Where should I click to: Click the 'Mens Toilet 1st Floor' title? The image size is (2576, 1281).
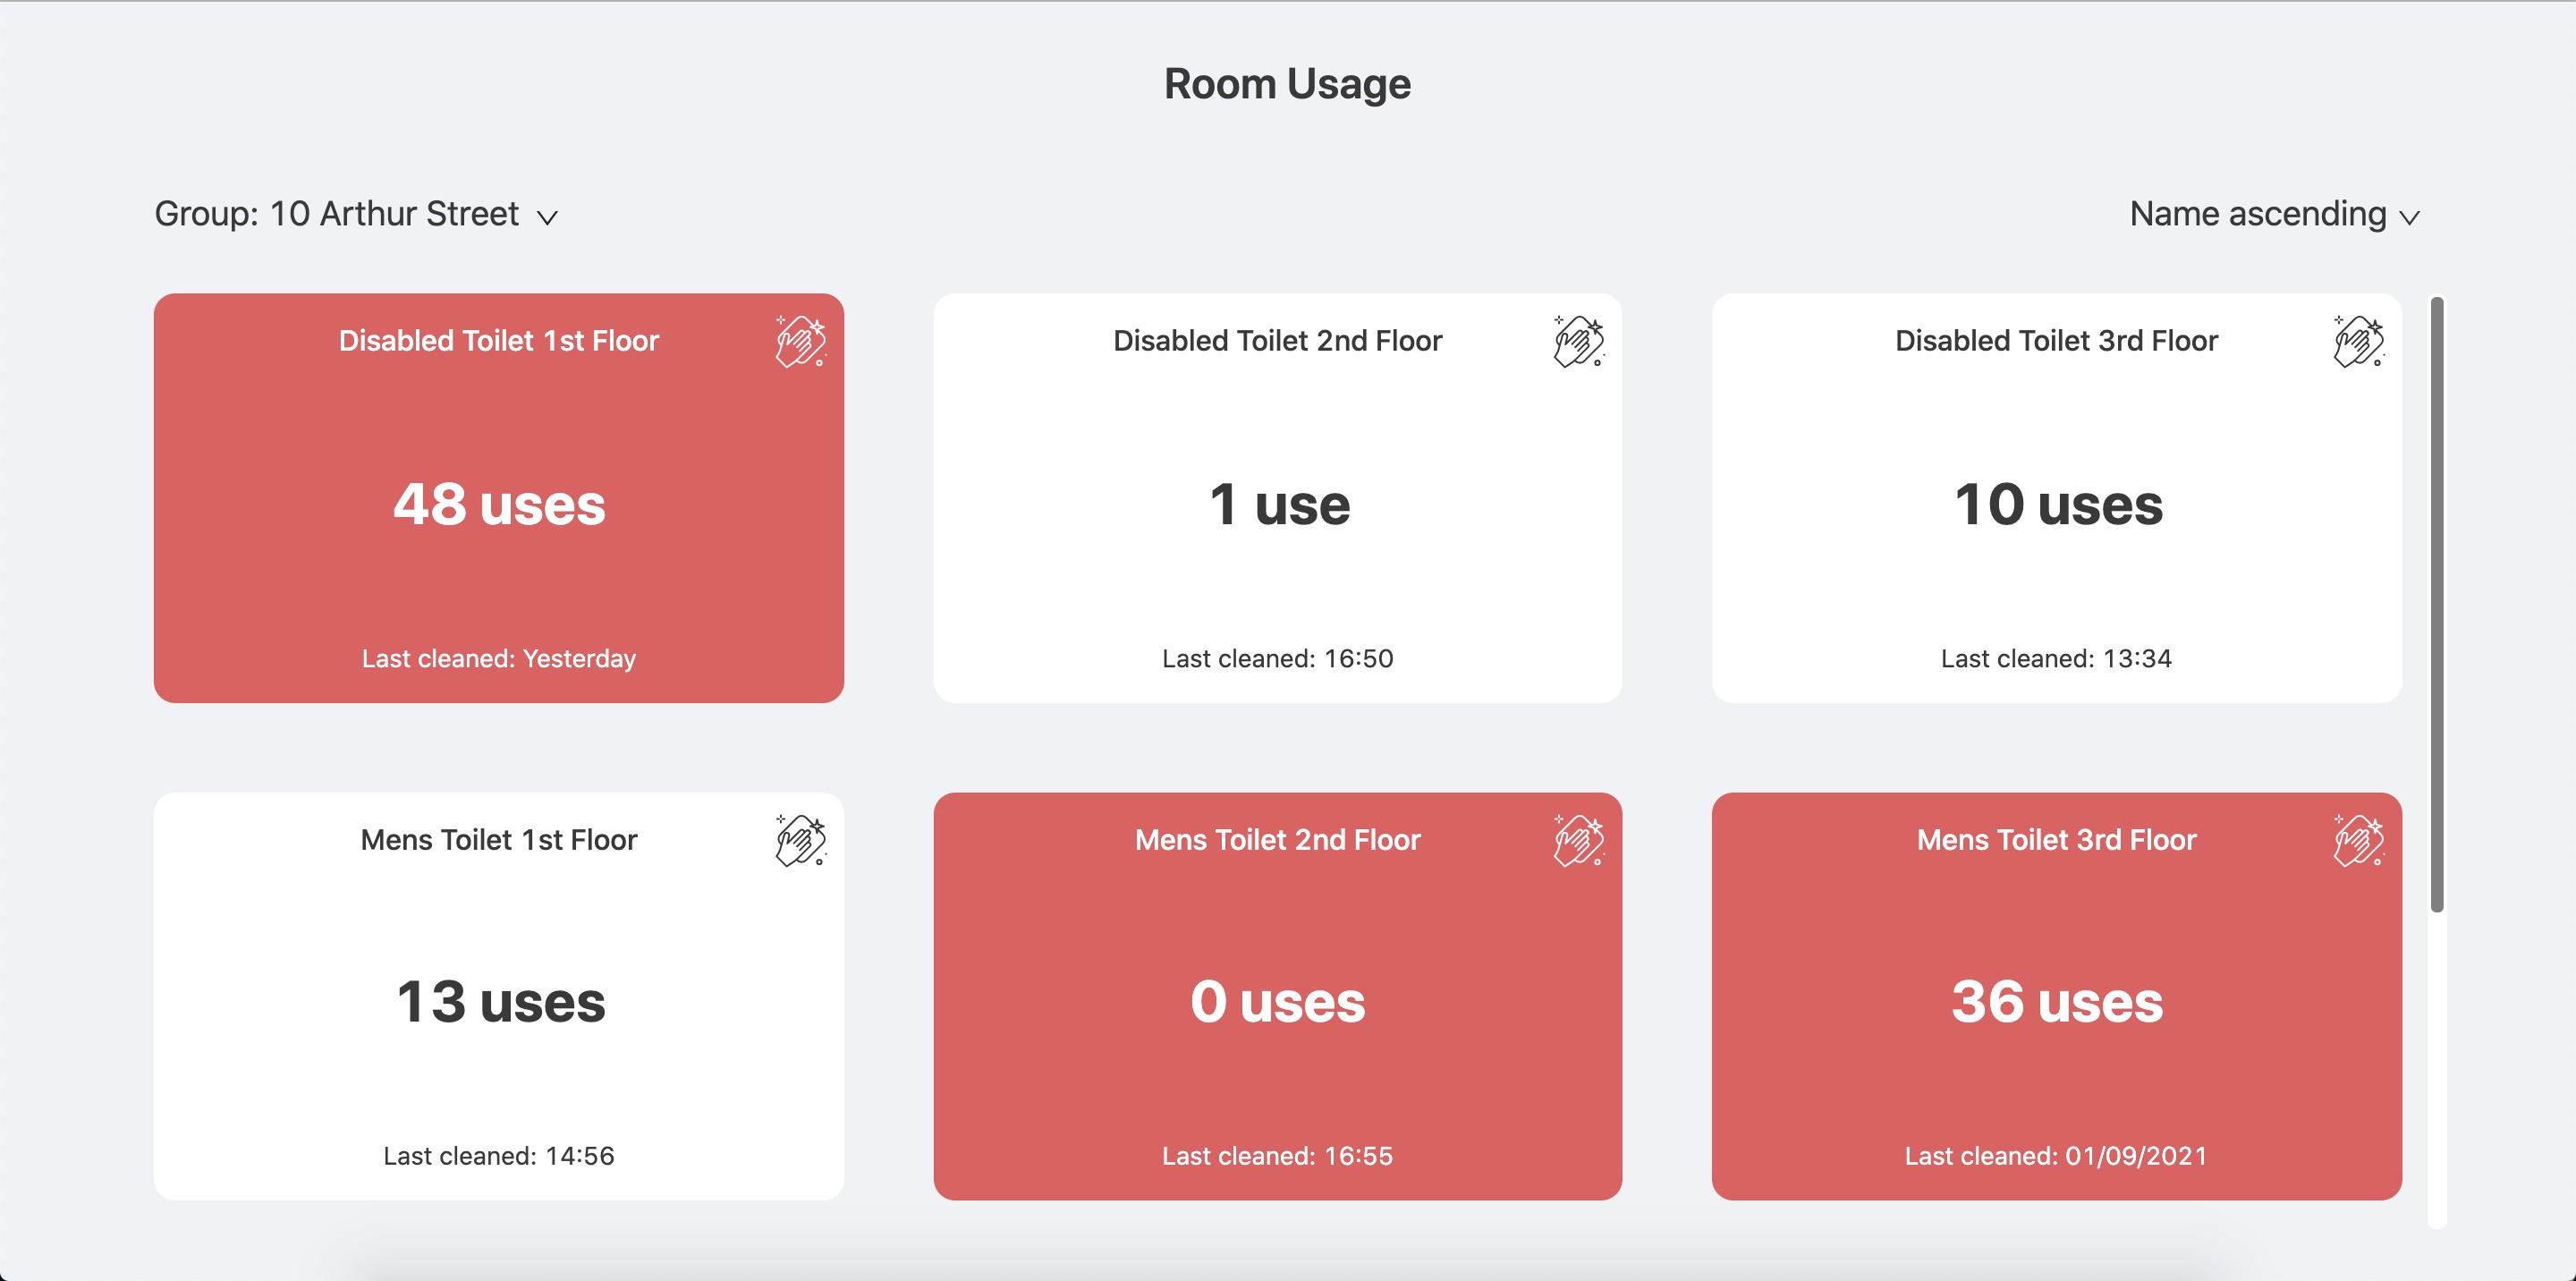[x=499, y=840]
